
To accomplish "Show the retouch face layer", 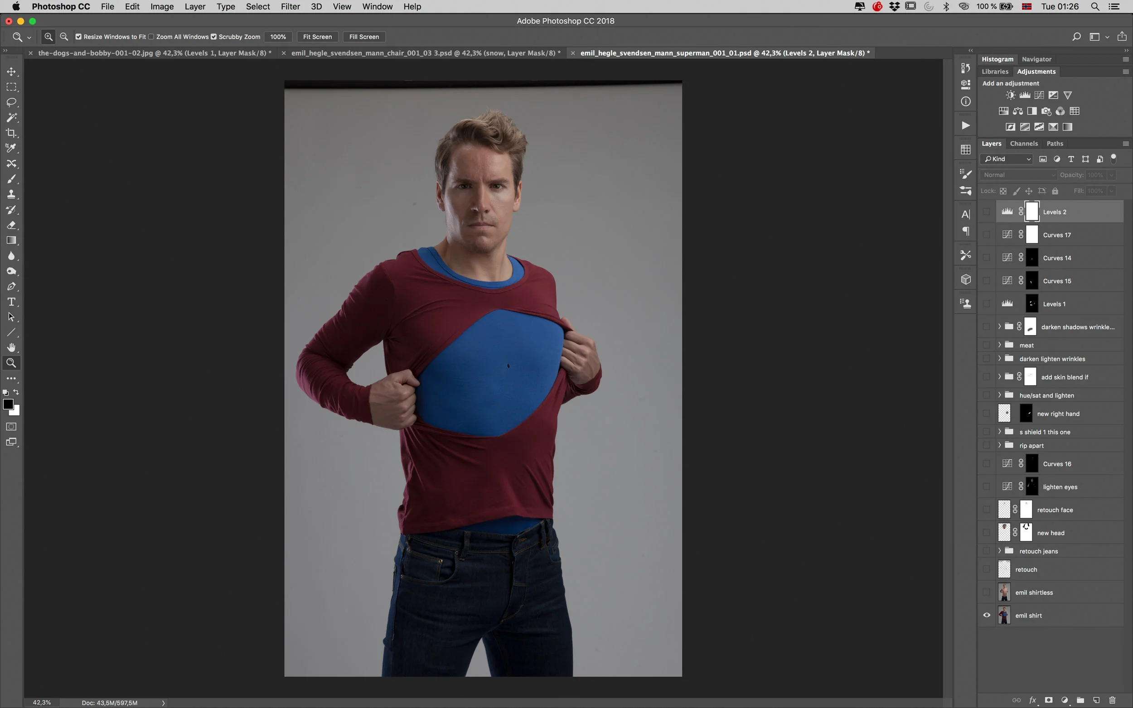I will click(987, 510).
